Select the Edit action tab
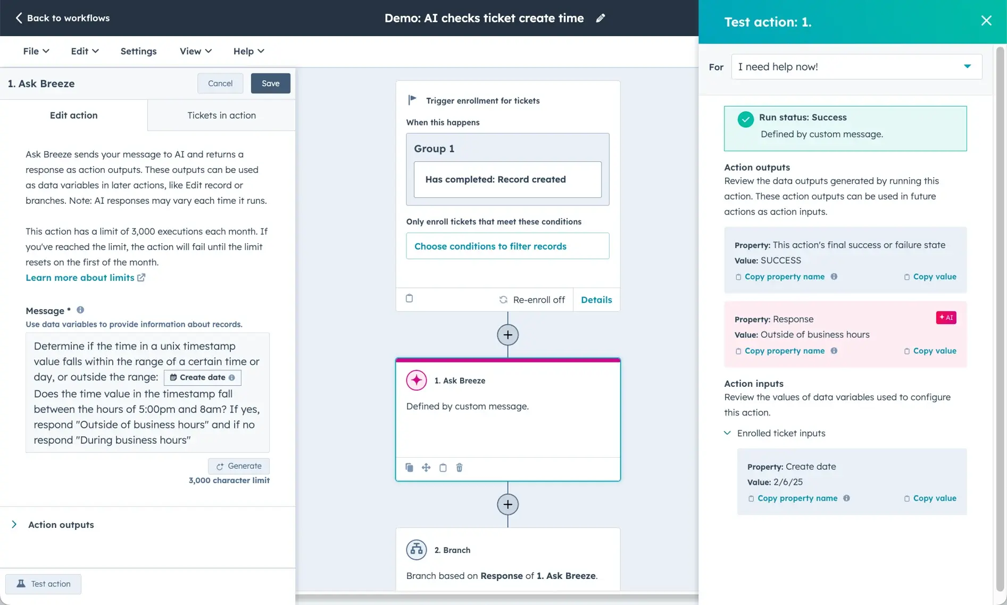 [73, 115]
